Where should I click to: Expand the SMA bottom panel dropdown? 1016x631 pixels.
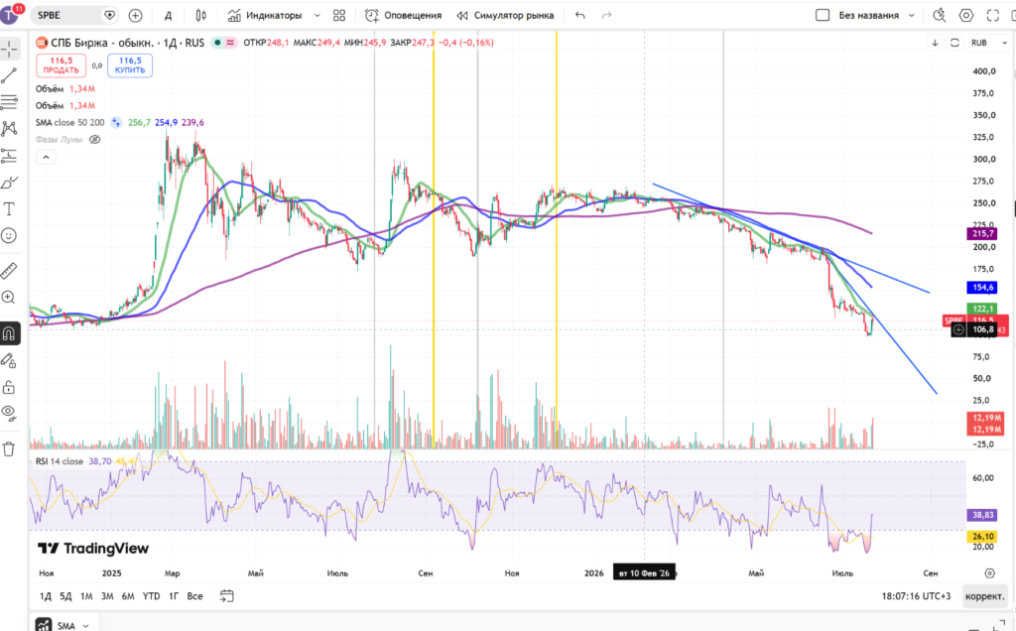pos(85,626)
